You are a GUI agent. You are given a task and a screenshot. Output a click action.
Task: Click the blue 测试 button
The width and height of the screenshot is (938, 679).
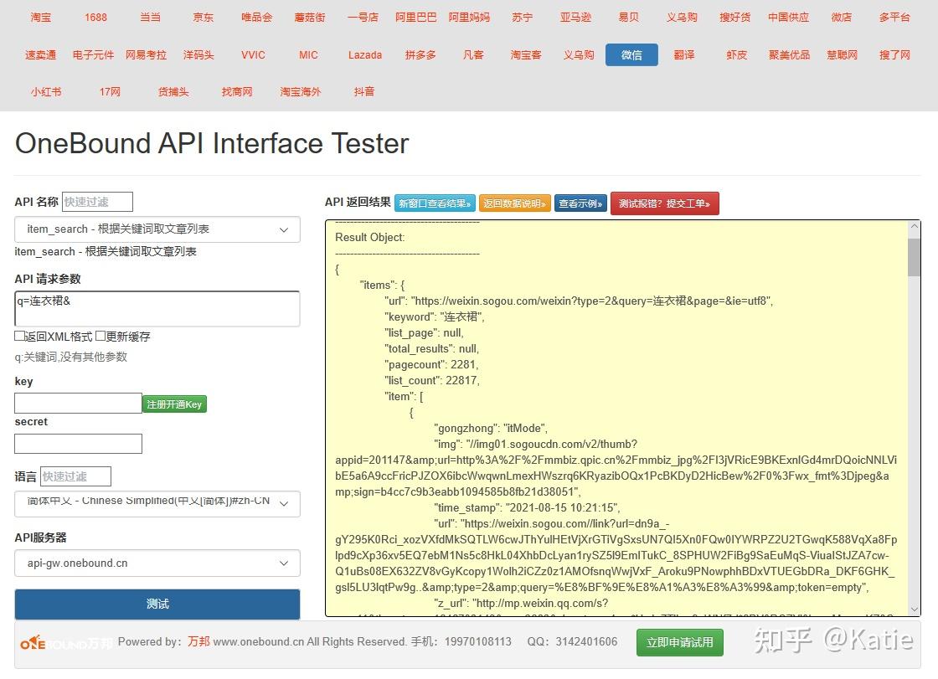157,604
